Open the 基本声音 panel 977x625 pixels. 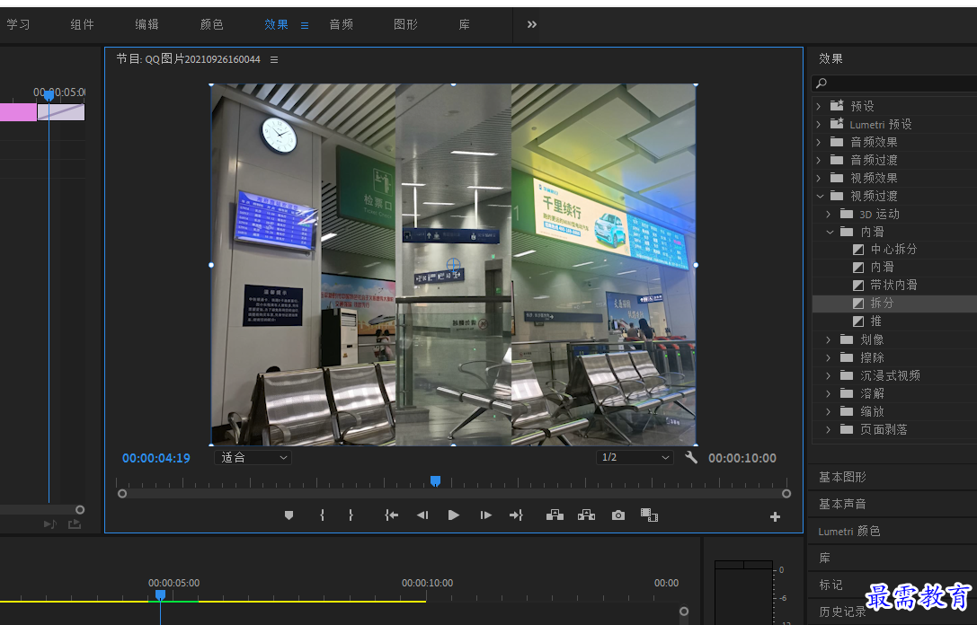click(842, 505)
